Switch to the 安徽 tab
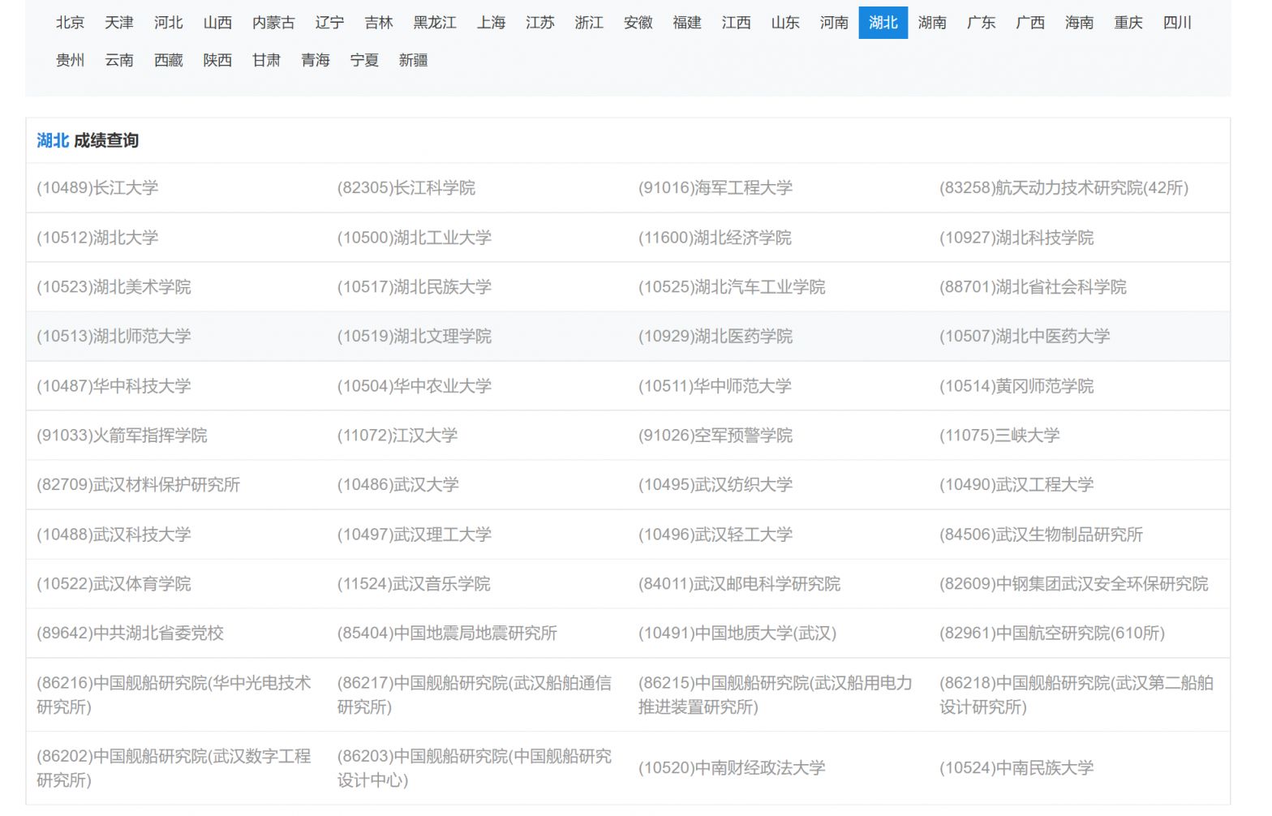 tap(638, 23)
